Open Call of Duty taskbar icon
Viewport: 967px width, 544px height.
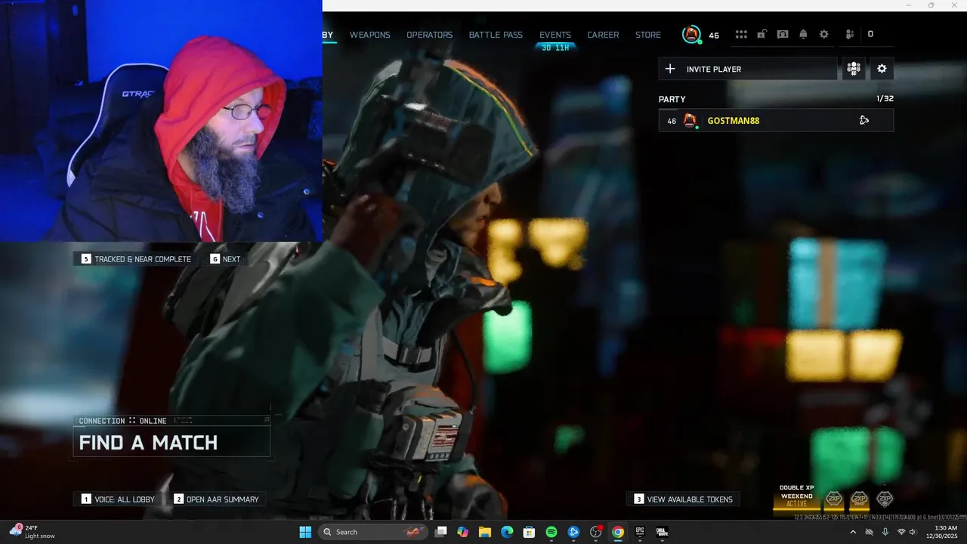click(x=662, y=532)
